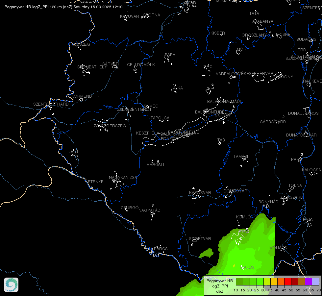Click the SZIGETVÁR city label
Viewport: 322px width, 296px height.
coord(200,238)
